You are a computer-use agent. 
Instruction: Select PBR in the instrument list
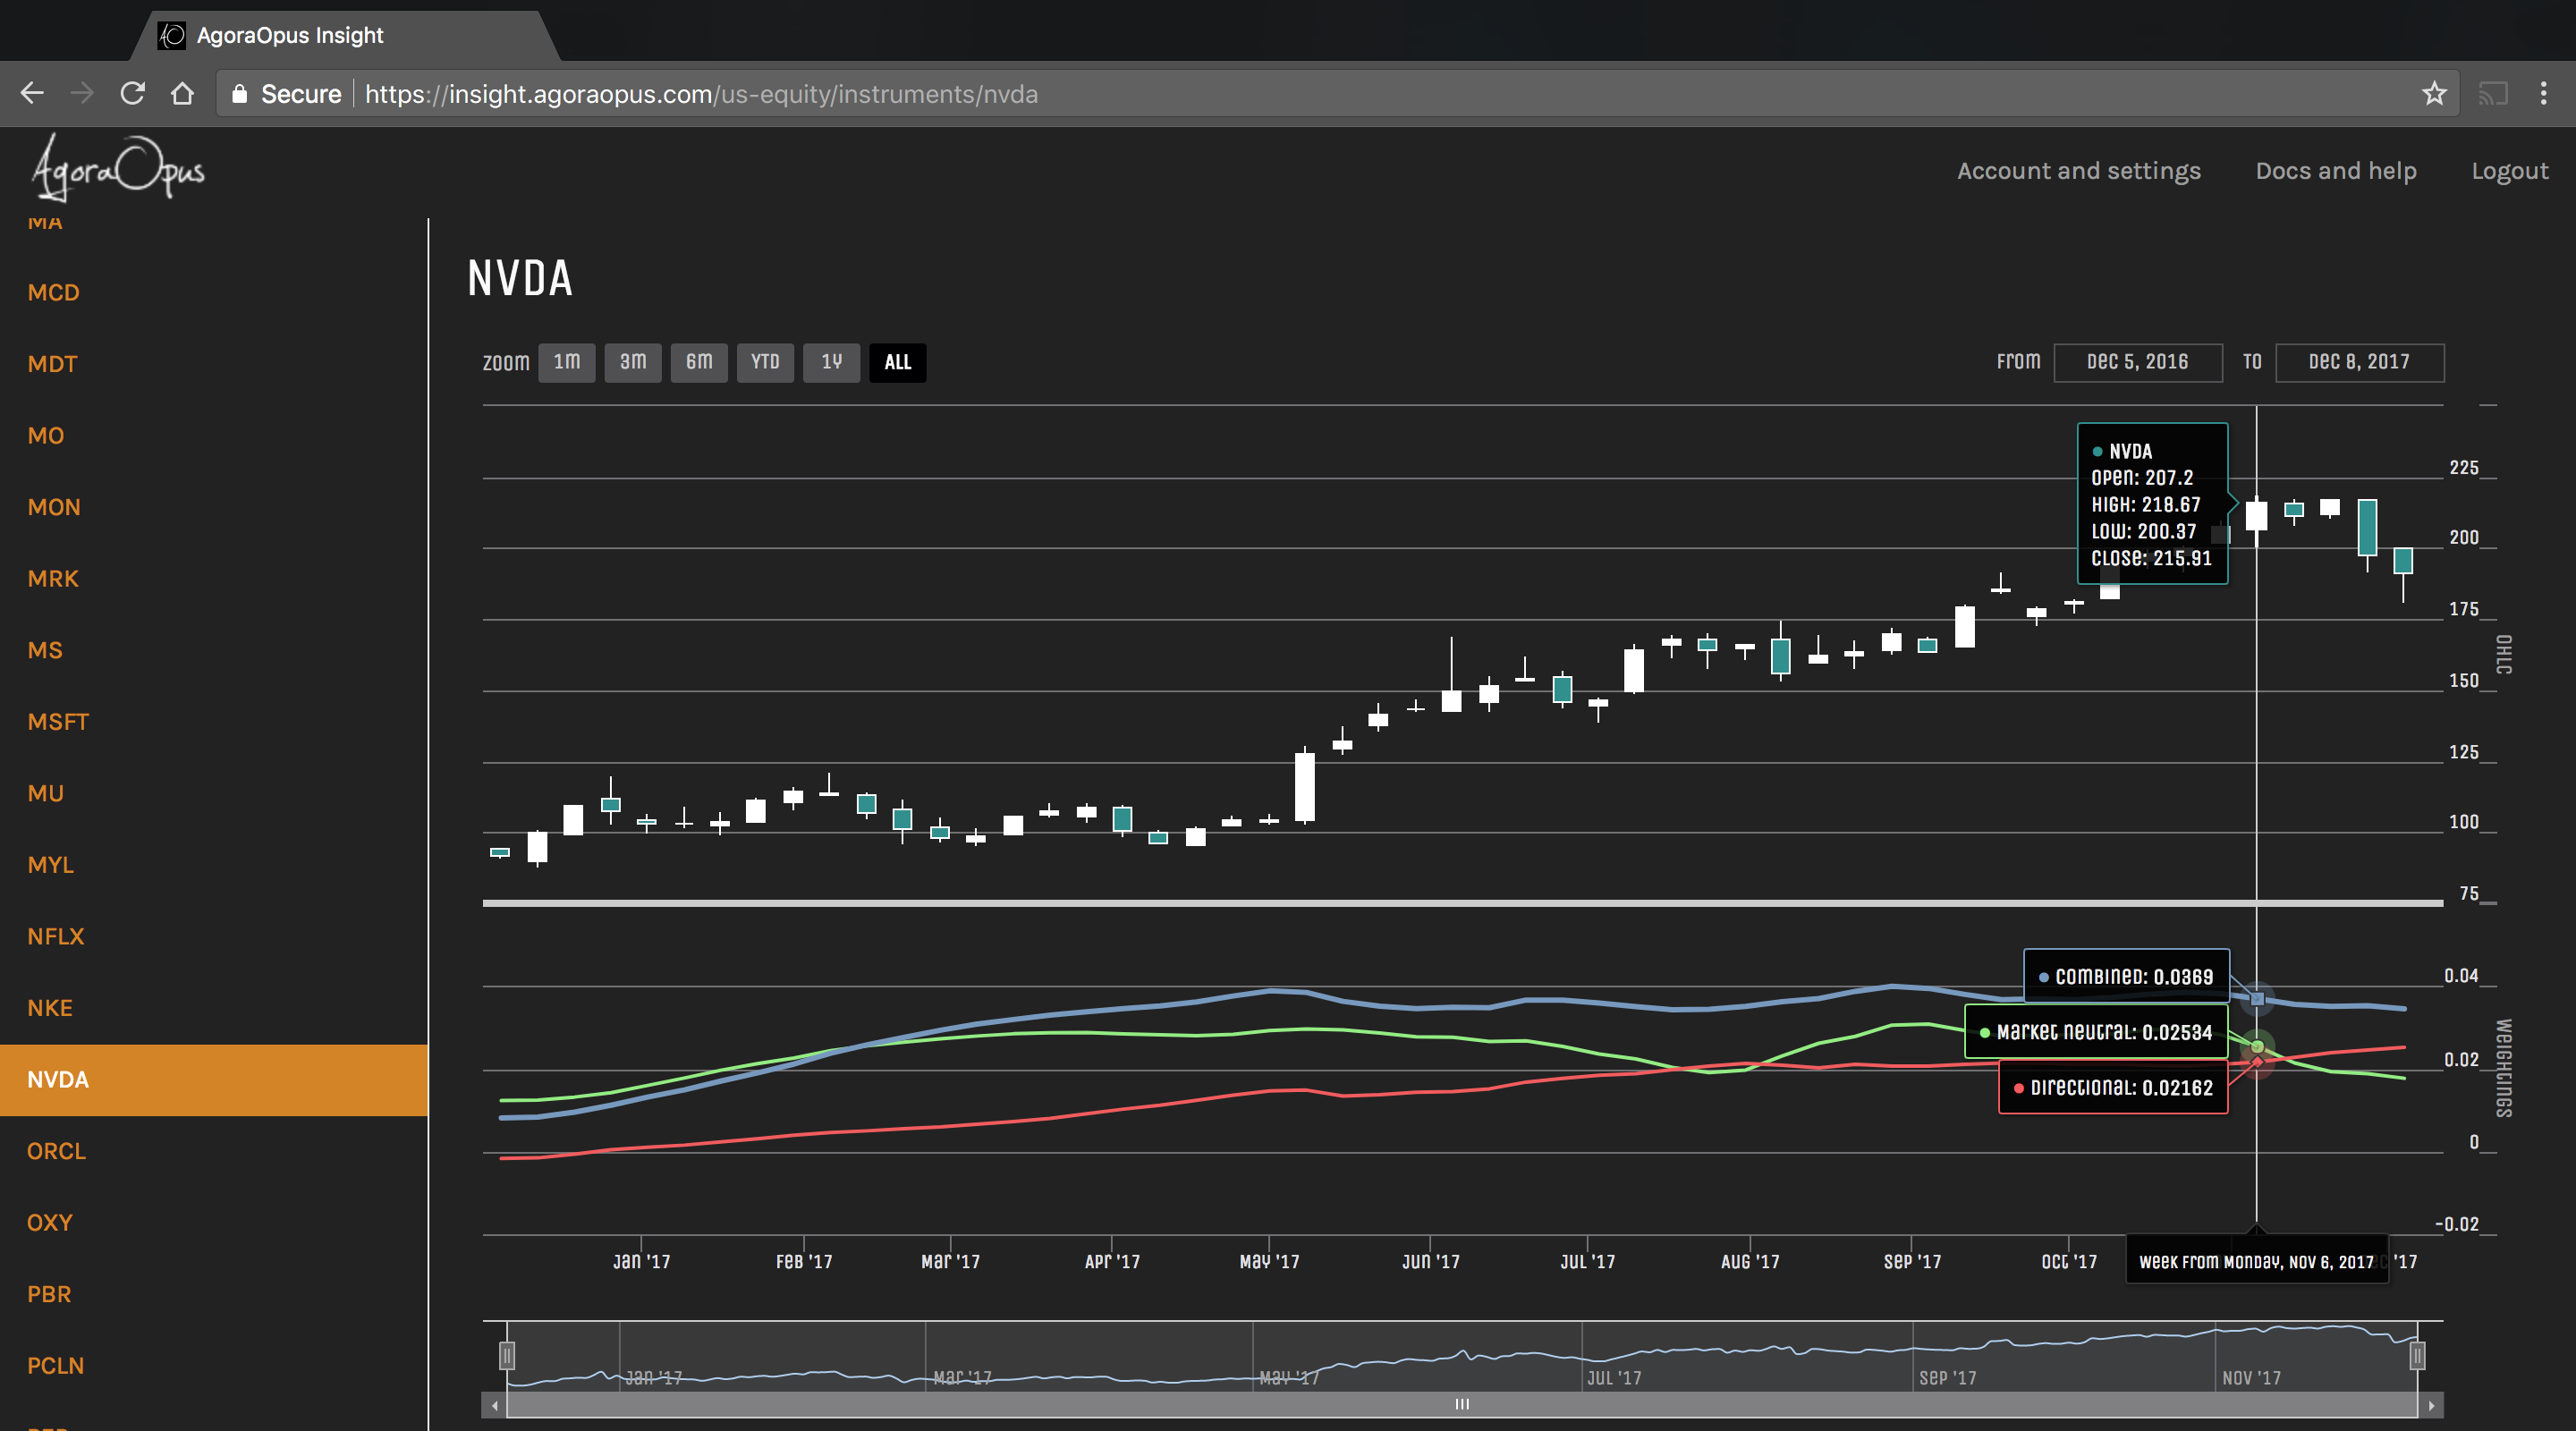click(x=49, y=1294)
